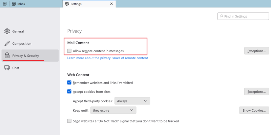Enable Allow remote content in messages

click(69, 51)
